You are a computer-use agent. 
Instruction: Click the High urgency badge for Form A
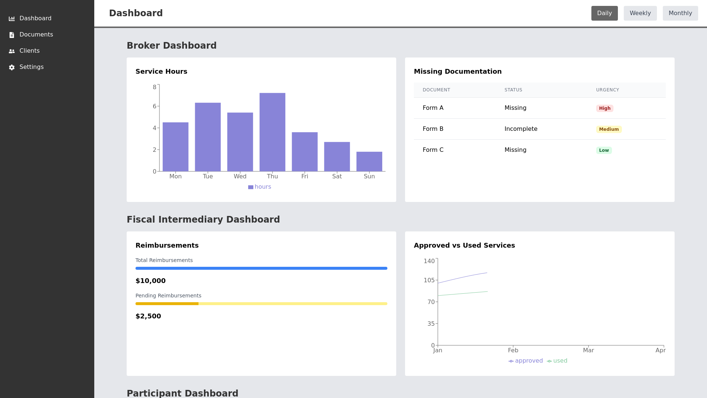pos(604,108)
